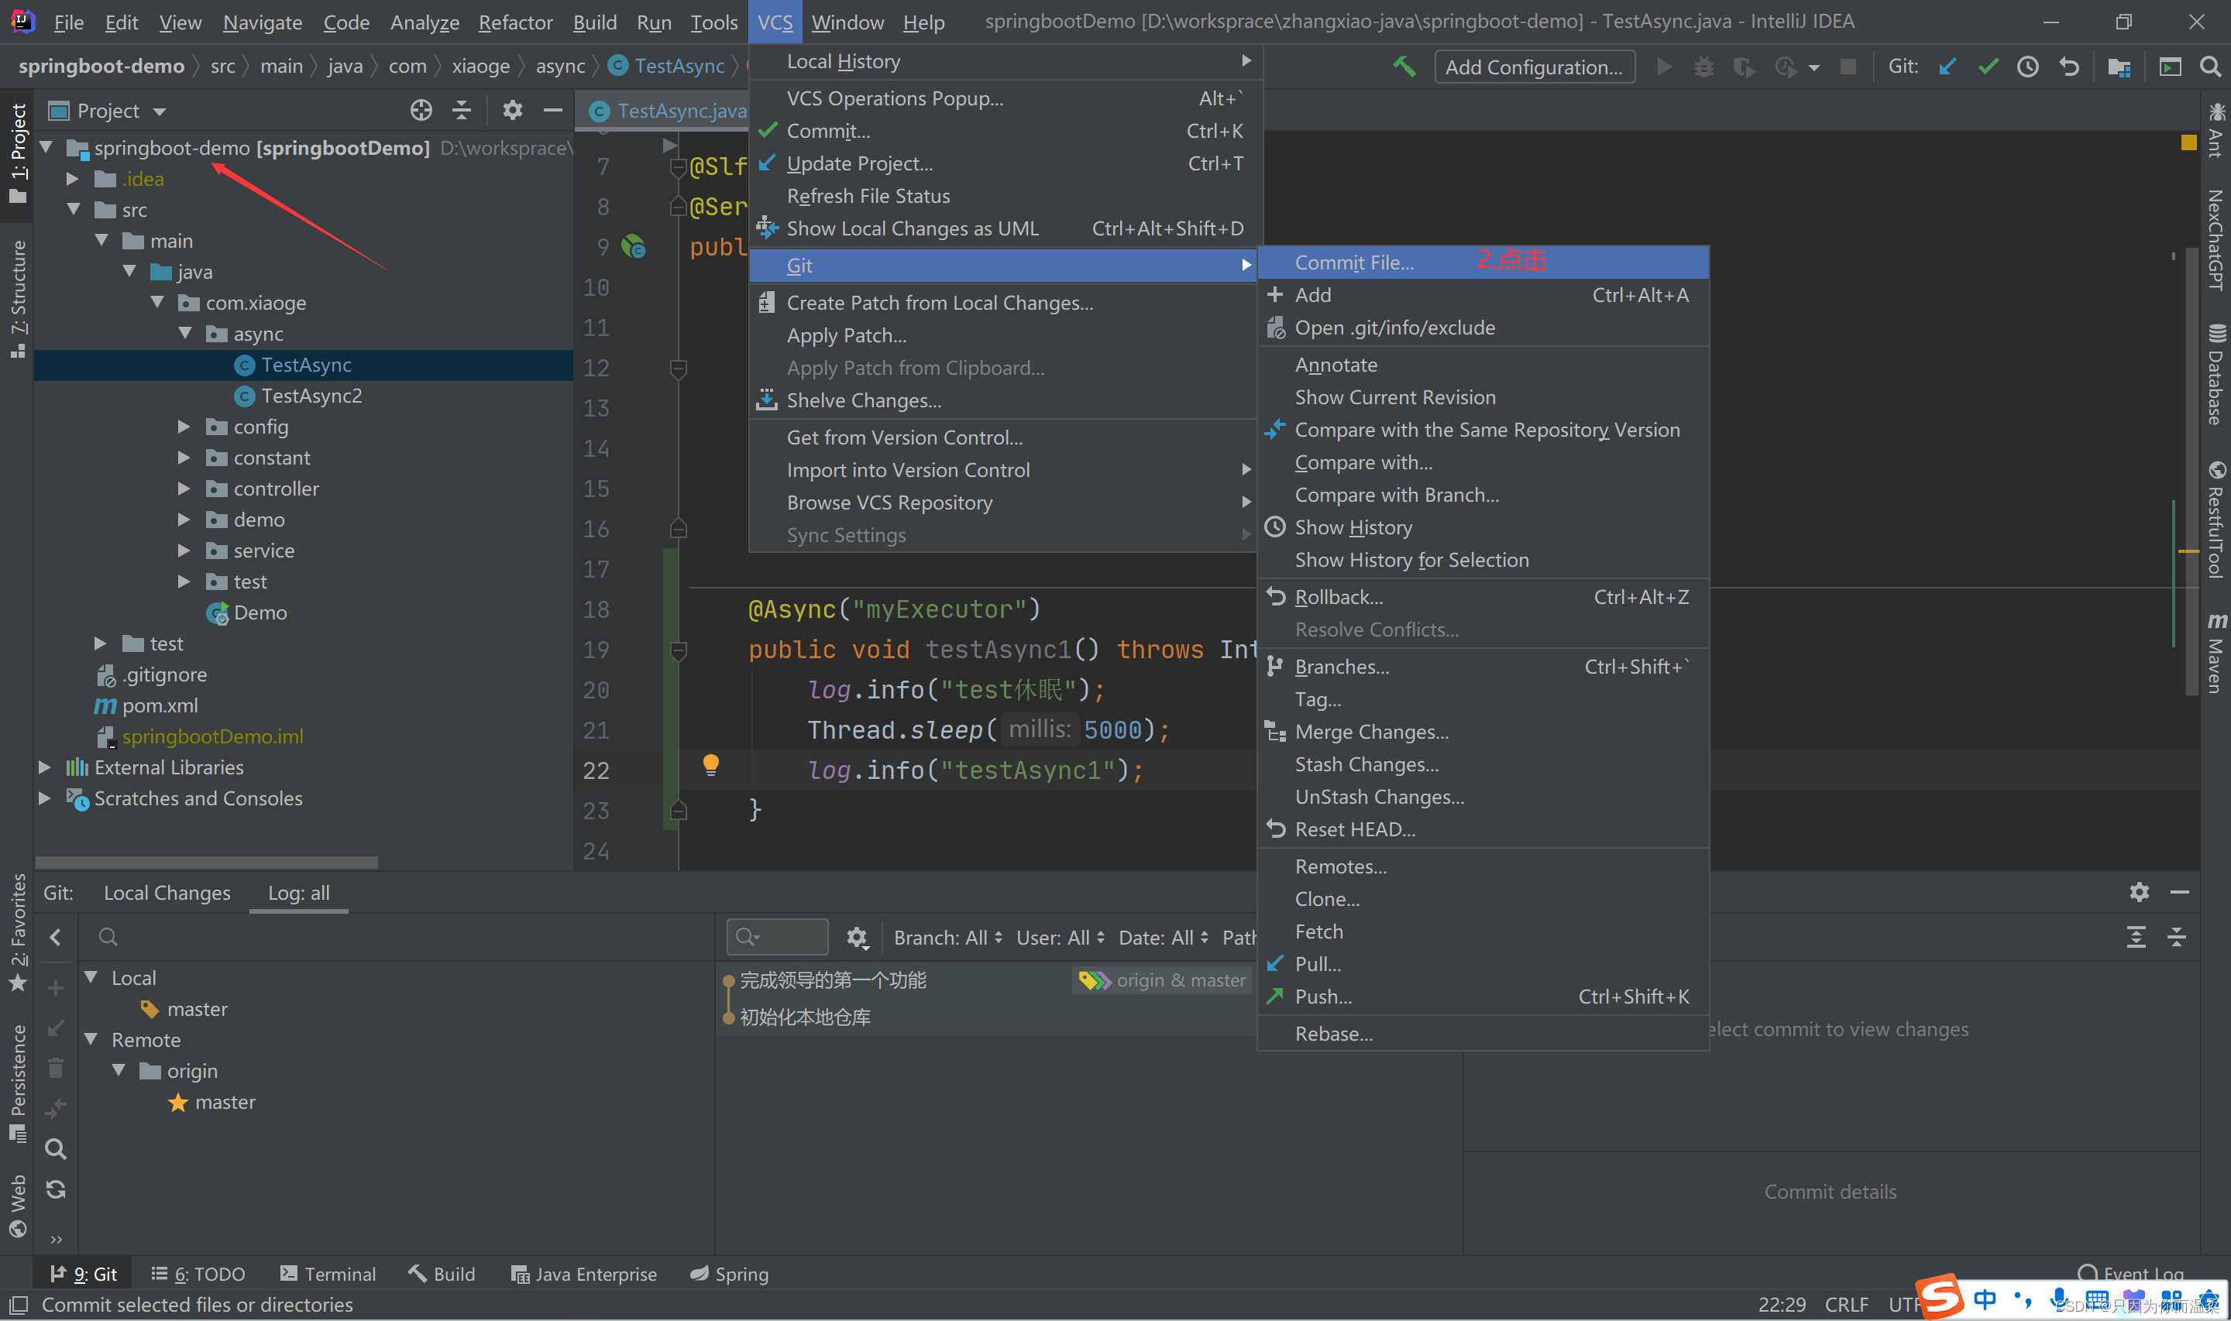Collapse the Remote branches node
The image size is (2231, 1321).
(91, 1040)
